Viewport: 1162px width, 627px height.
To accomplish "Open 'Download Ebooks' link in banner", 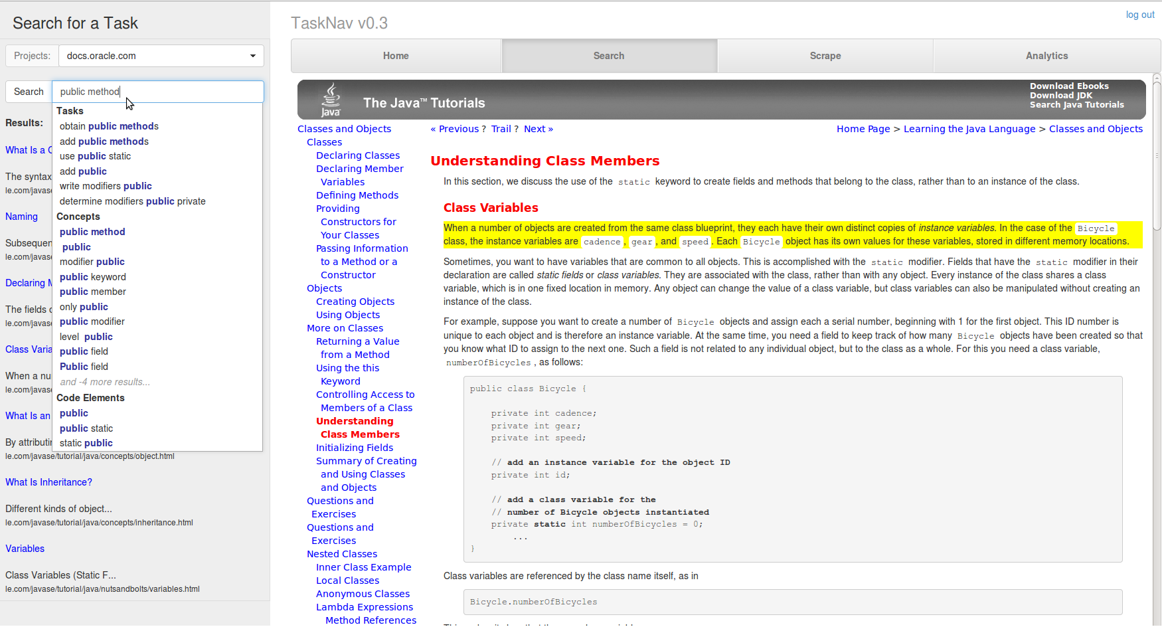I will tap(1069, 86).
